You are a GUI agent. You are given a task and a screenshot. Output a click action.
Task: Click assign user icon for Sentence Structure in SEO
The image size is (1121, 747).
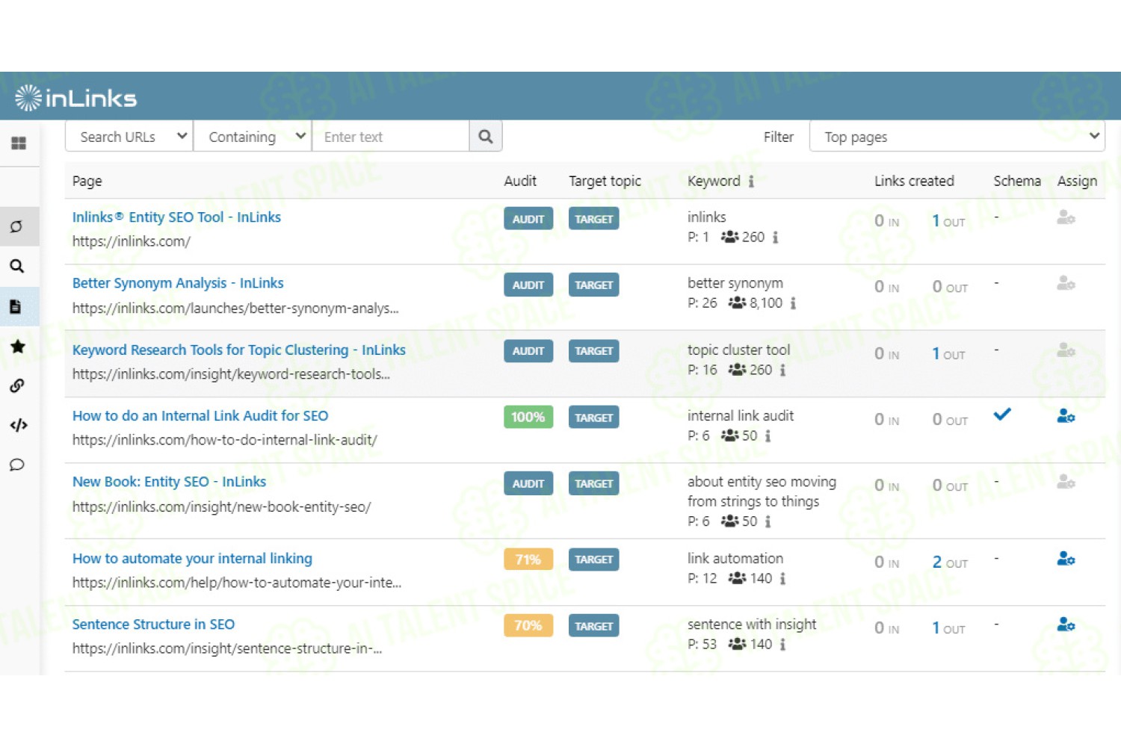pos(1066,624)
